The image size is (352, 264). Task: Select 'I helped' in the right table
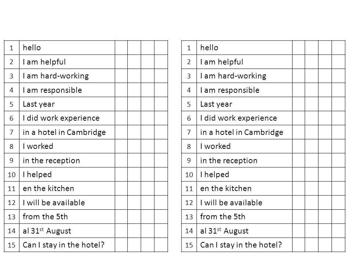245,175
